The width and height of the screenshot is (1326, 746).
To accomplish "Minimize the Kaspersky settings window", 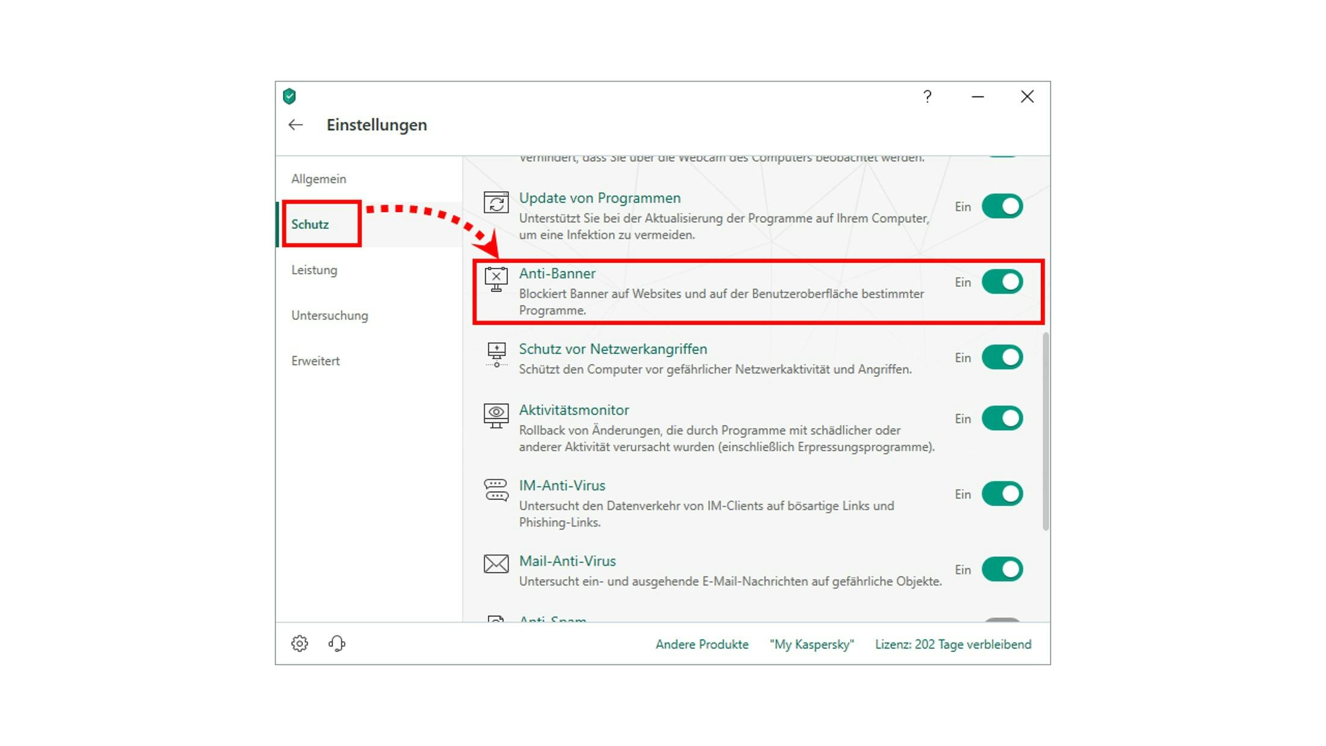I will (978, 96).
